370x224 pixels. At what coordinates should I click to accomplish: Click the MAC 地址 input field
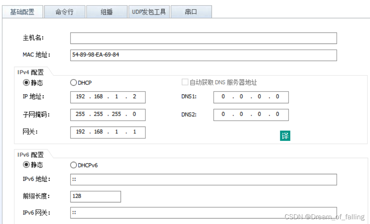tap(203, 55)
